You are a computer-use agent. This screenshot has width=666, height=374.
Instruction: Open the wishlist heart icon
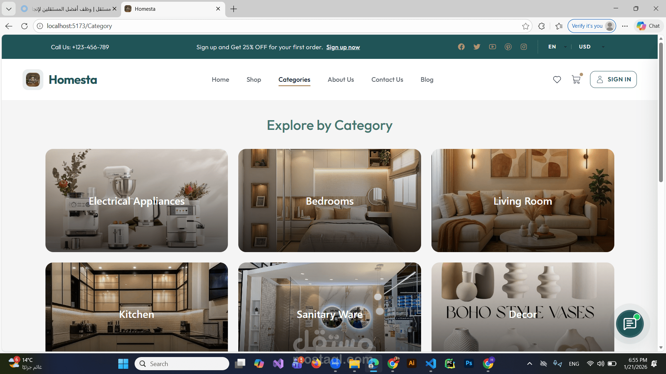[557, 80]
